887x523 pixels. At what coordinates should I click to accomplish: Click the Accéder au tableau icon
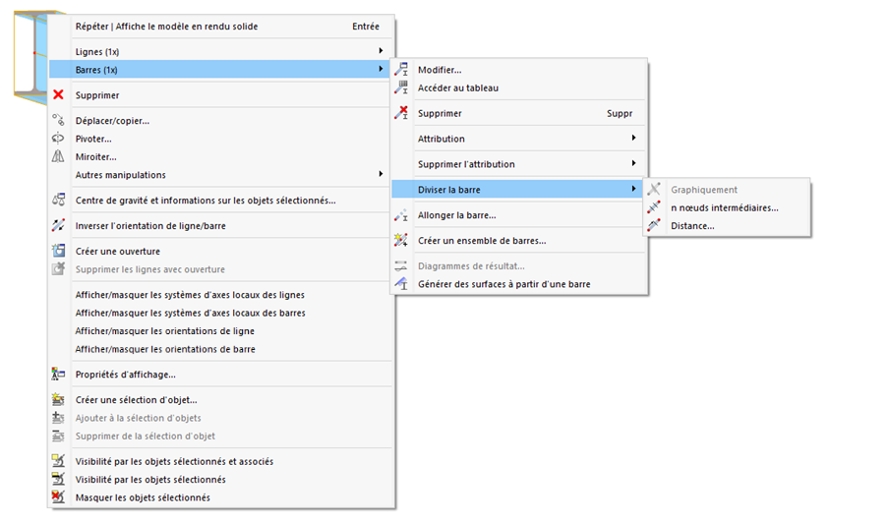click(401, 87)
